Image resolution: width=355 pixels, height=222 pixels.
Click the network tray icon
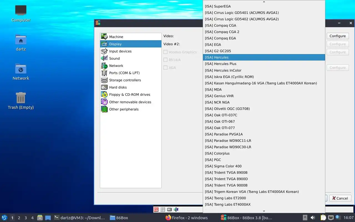[331, 218]
